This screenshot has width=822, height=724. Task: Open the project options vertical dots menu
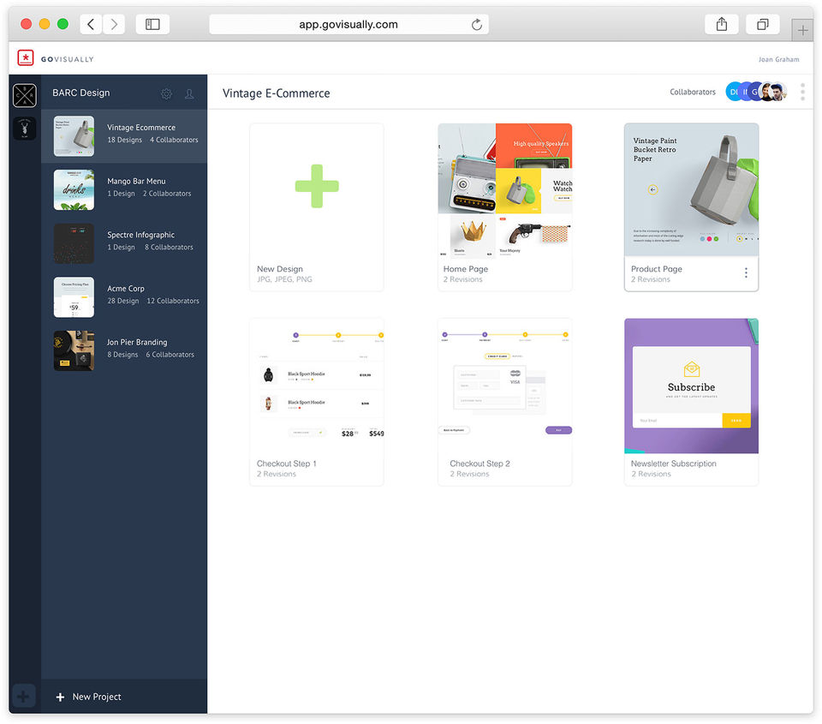coord(802,92)
